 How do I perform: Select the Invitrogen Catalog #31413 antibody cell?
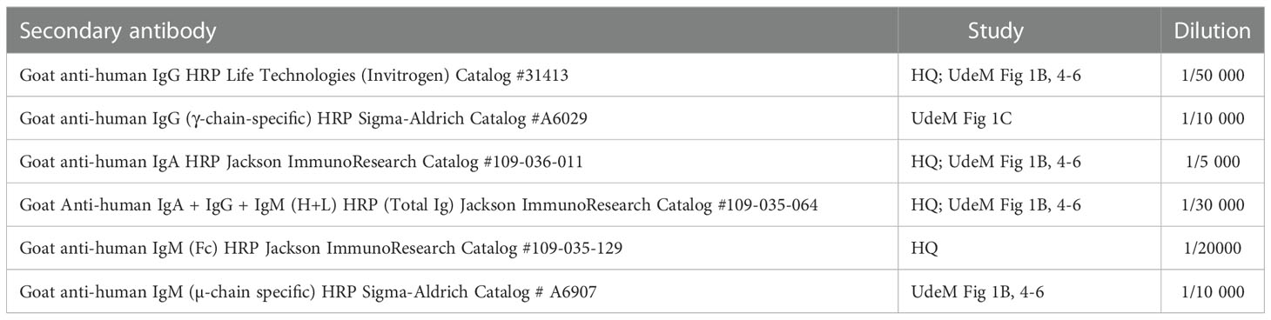click(x=452, y=77)
